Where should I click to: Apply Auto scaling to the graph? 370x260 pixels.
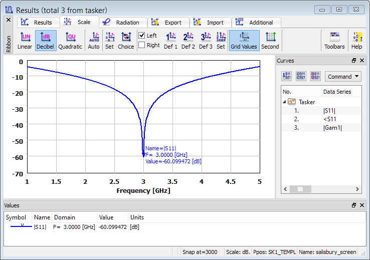[x=94, y=41]
